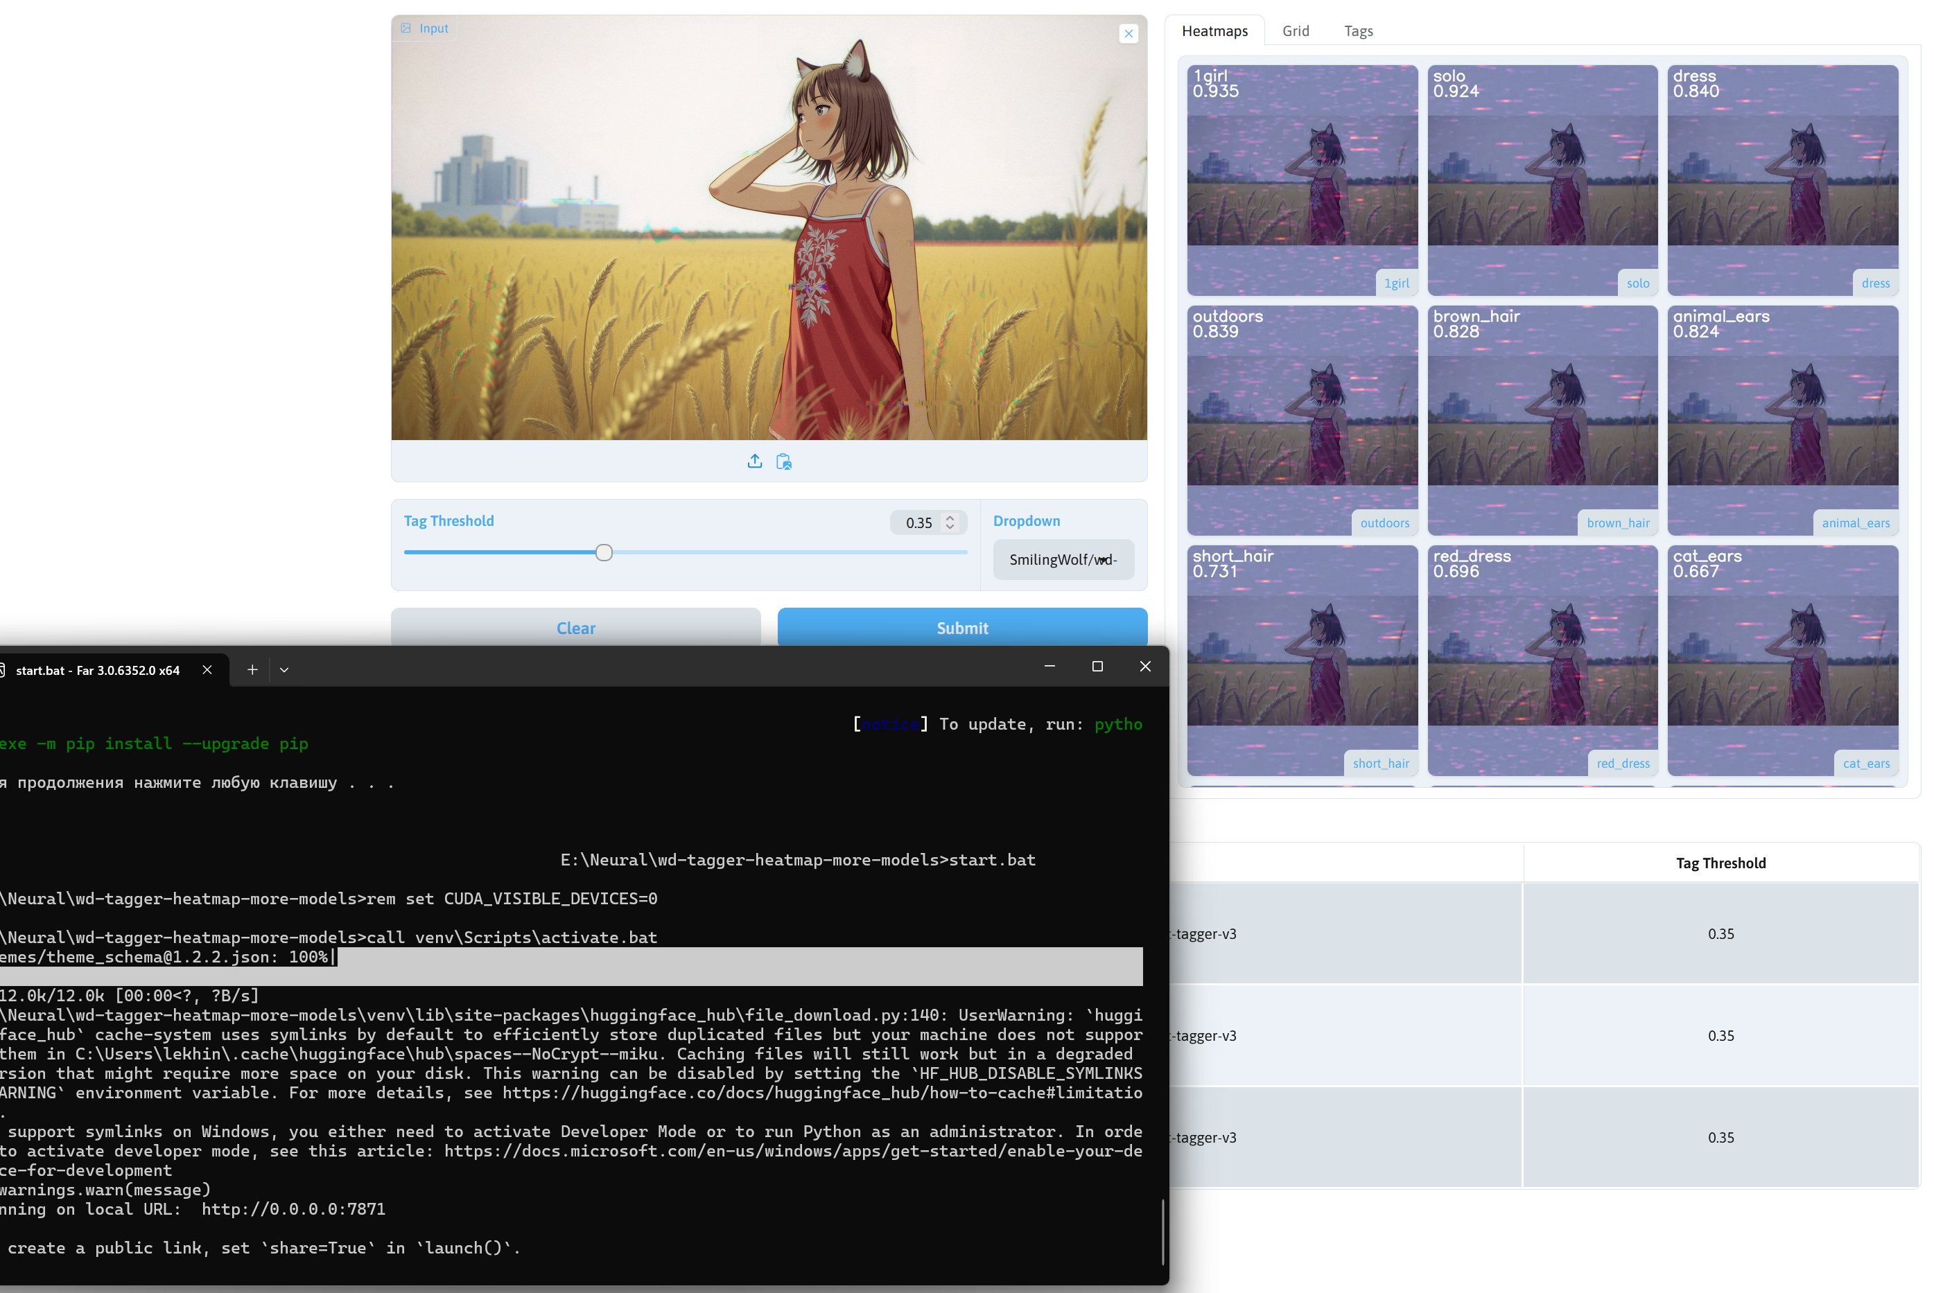This screenshot has width=1934, height=1293.
Task: Open the short_hair 0.731 heatmap thumbnail
Action: 1303,660
